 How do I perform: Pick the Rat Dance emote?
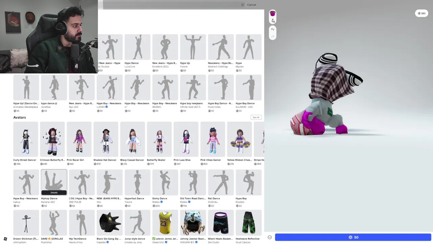pyautogui.click(x=221, y=188)
